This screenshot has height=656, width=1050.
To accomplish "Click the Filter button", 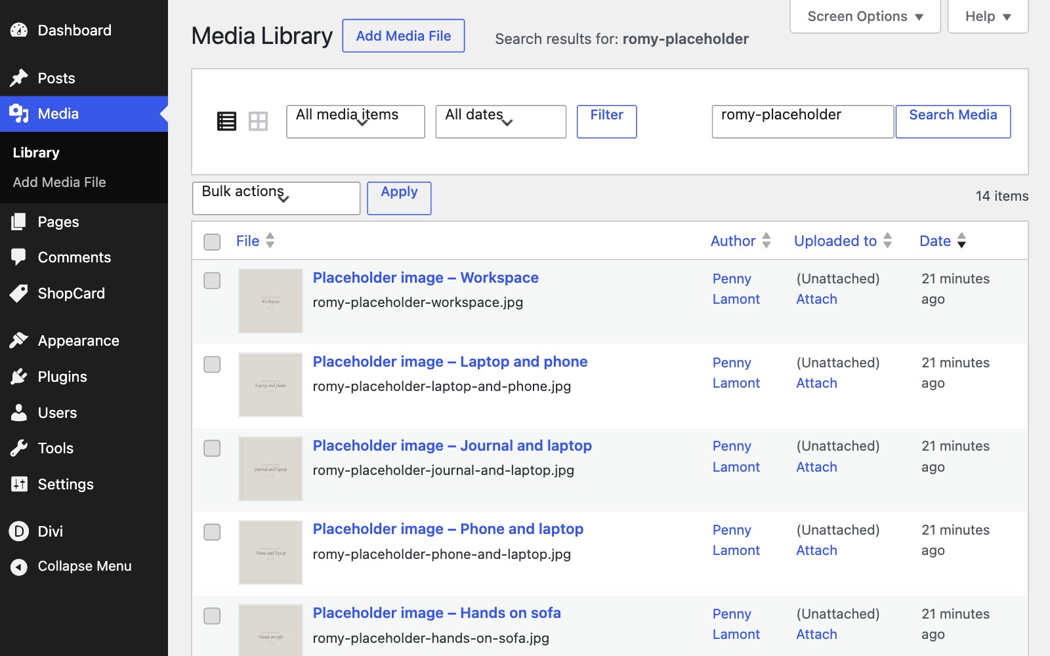I will point(607,121).
